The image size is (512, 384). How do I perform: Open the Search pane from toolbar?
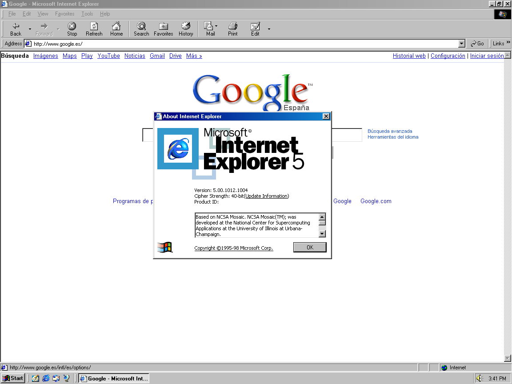point(141,29)
